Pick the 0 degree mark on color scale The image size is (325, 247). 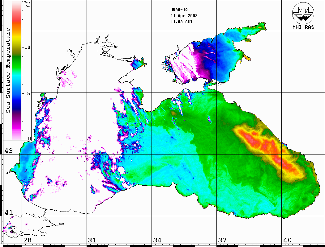(x=29, y=138)
